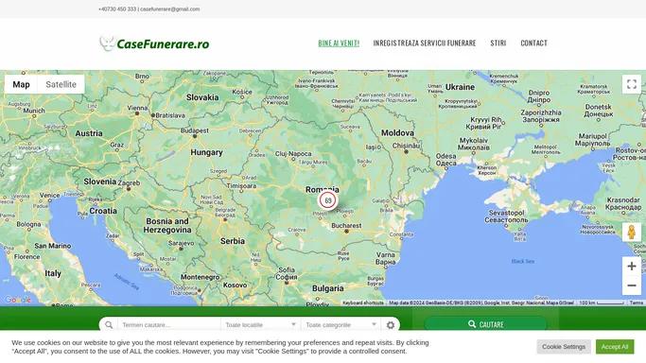Zoom out on the map
646x363 pixels.
click(631, 285)
